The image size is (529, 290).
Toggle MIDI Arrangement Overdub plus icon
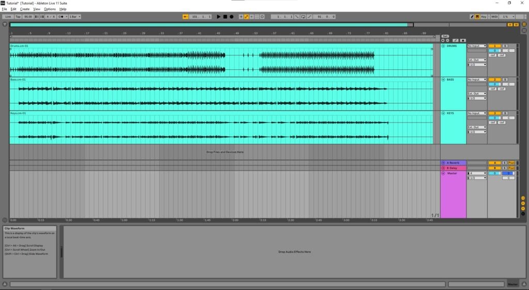pos(241,17)
